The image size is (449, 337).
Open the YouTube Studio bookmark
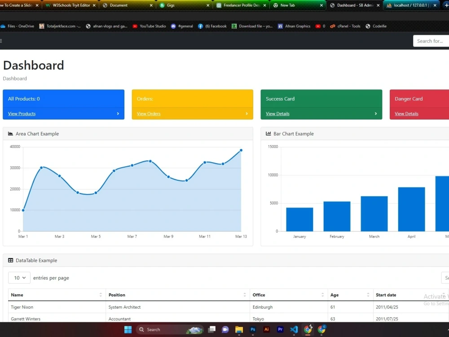point(149,26)
